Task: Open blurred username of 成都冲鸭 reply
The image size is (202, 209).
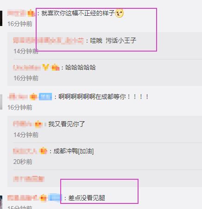Action: [x=25, y=151]
